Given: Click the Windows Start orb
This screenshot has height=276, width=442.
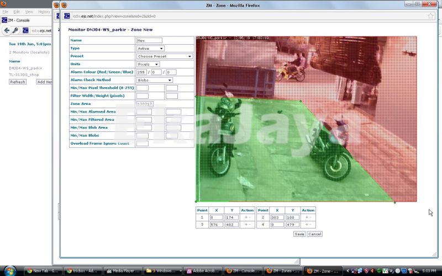Looking at the screenshot, I should pyautogui.click(x=8, y=270).
